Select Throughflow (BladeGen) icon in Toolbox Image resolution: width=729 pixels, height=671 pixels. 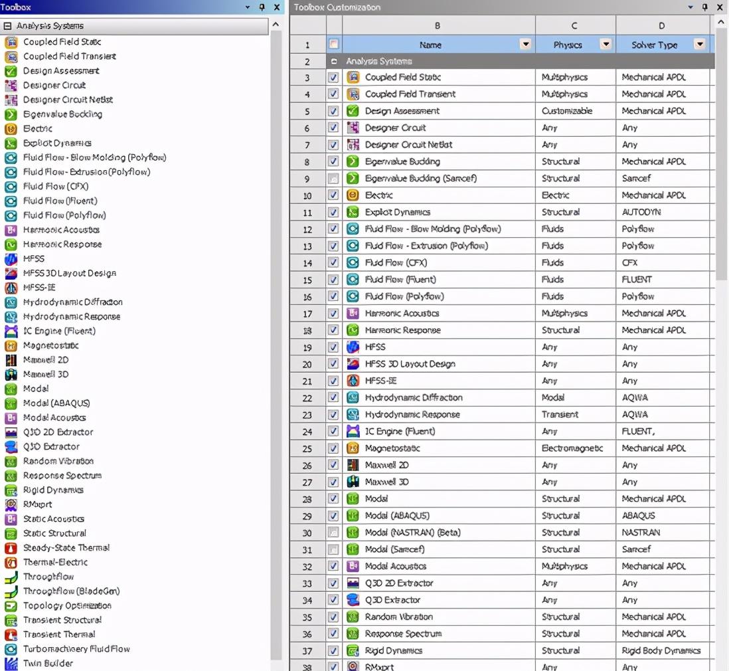tap(11, 591)
